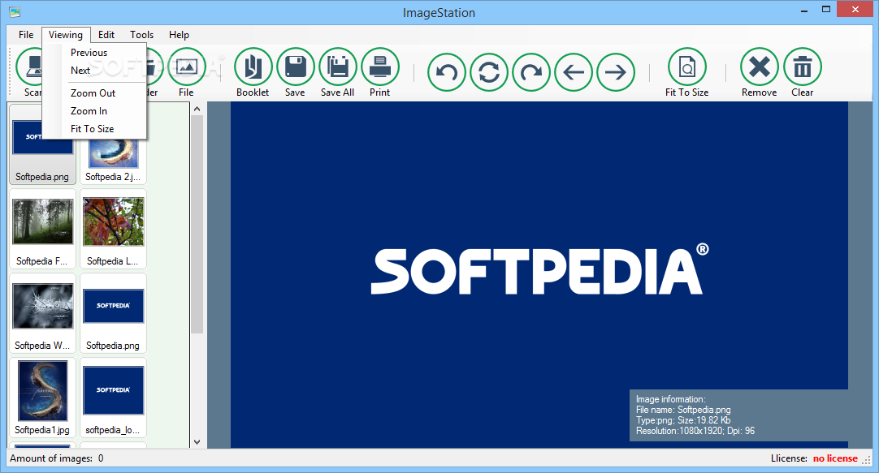Click 'Resolution:1080x1920; Dpi: 96' info line

click(695, 431)
